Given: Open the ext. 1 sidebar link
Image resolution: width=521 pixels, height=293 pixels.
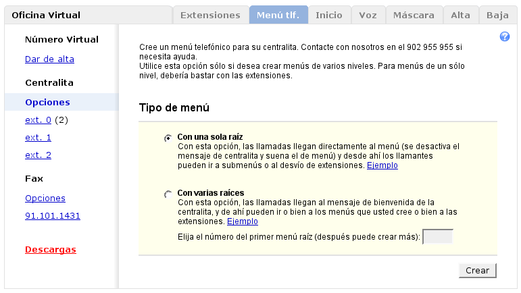Looking at the screenshot, I should click(x=38, y=138).
